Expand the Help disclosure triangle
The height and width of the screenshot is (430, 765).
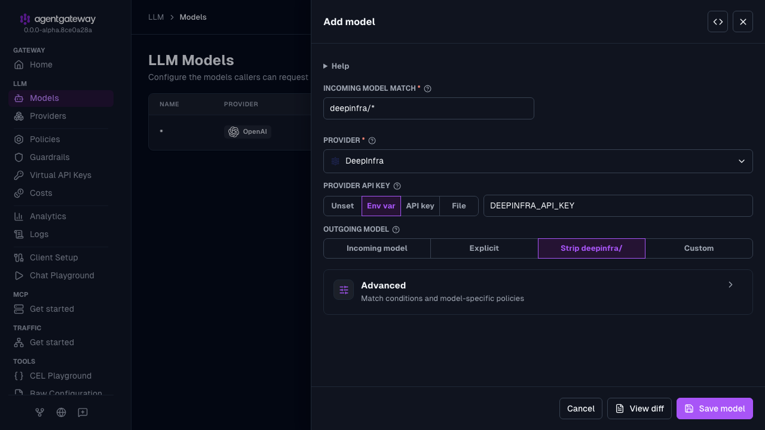tap(325, 66)
